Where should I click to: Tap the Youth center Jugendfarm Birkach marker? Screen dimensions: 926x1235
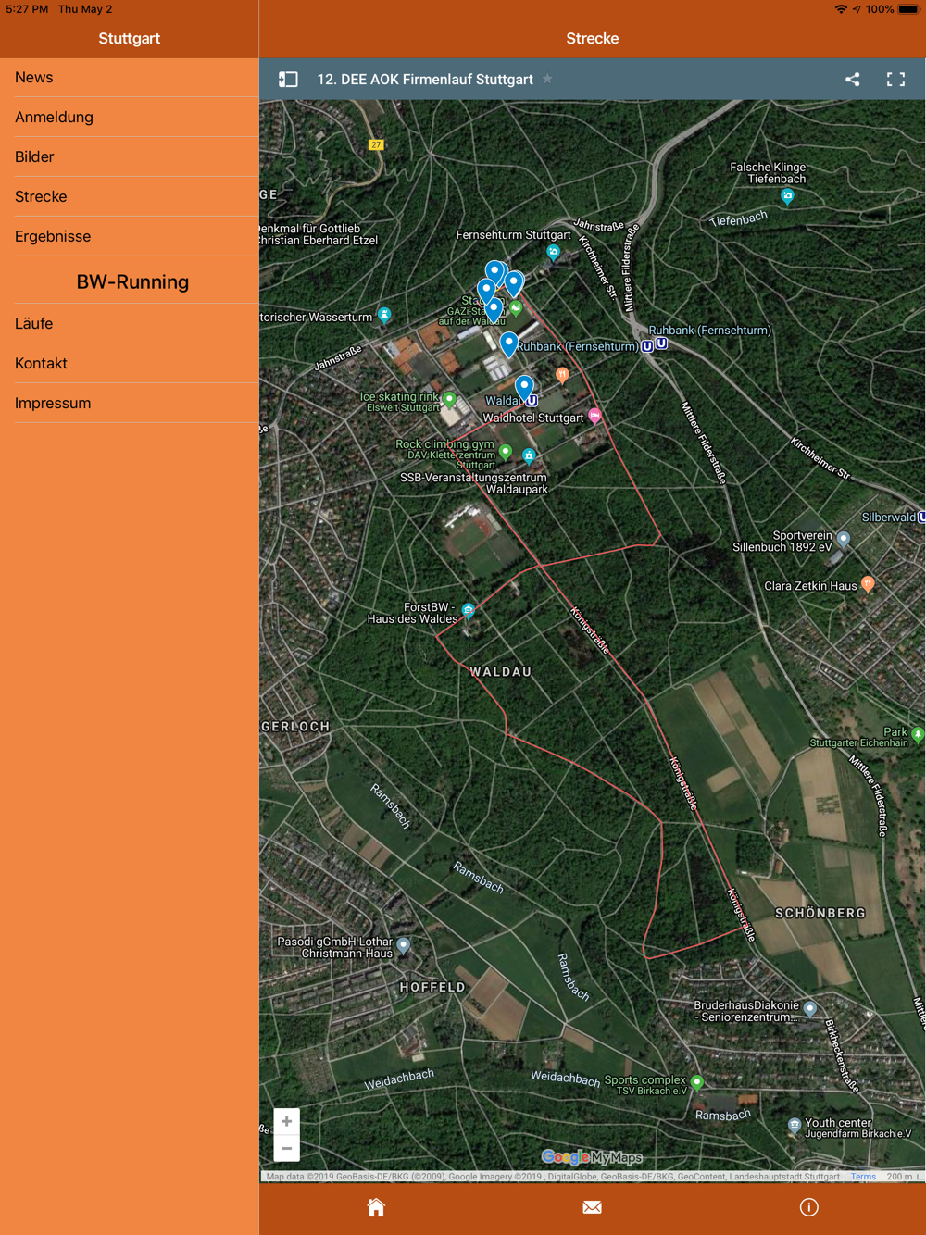[795, 1125]
